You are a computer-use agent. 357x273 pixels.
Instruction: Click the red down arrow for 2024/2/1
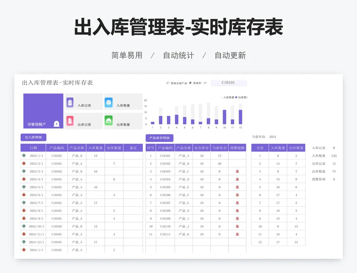coord(24,163)
